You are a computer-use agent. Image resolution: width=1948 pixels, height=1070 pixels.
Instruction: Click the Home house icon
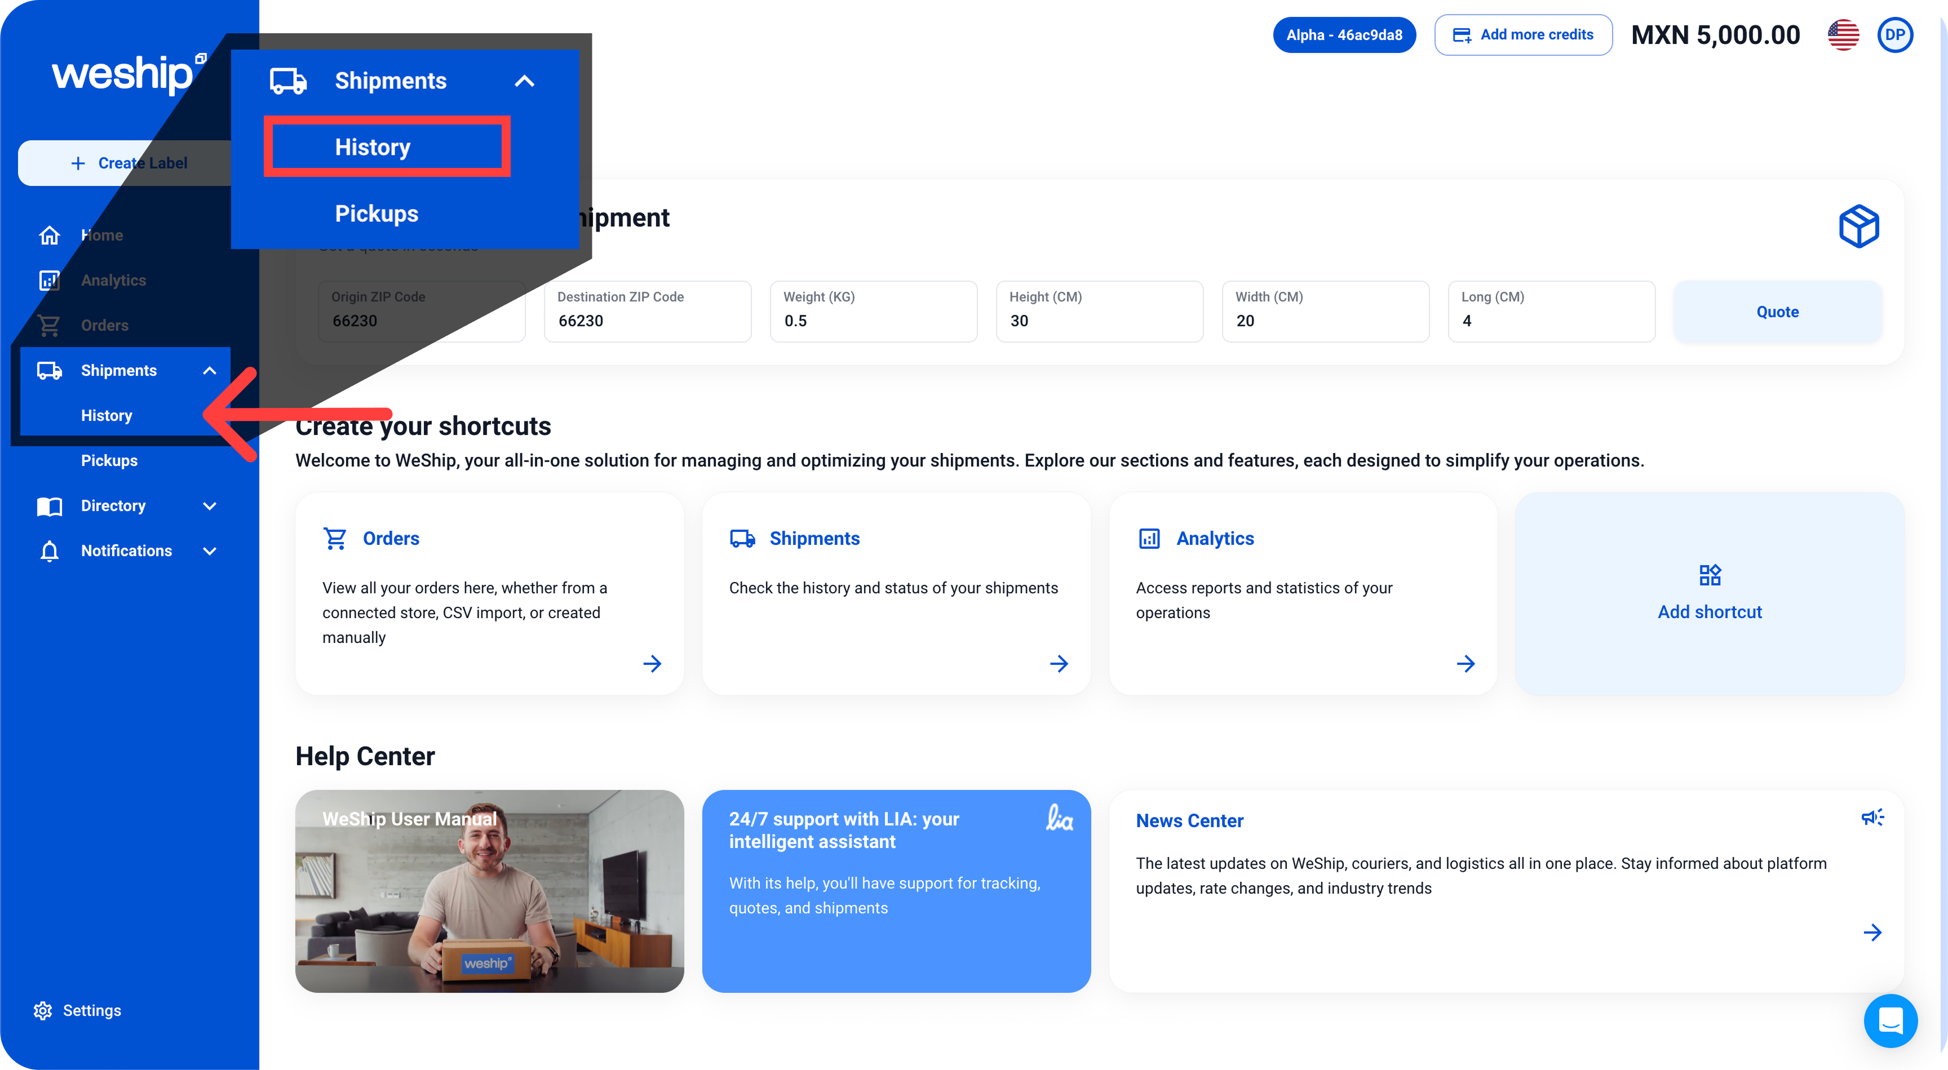(x=49, y=235)
